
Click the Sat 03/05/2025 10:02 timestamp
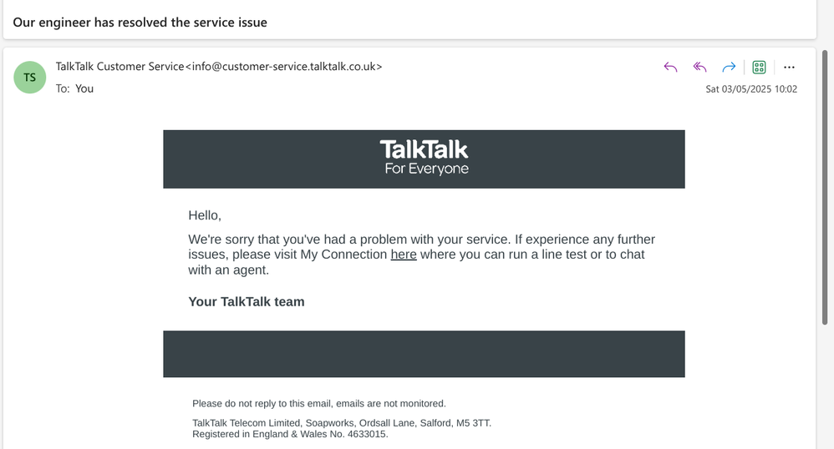(x=751, y=89)
